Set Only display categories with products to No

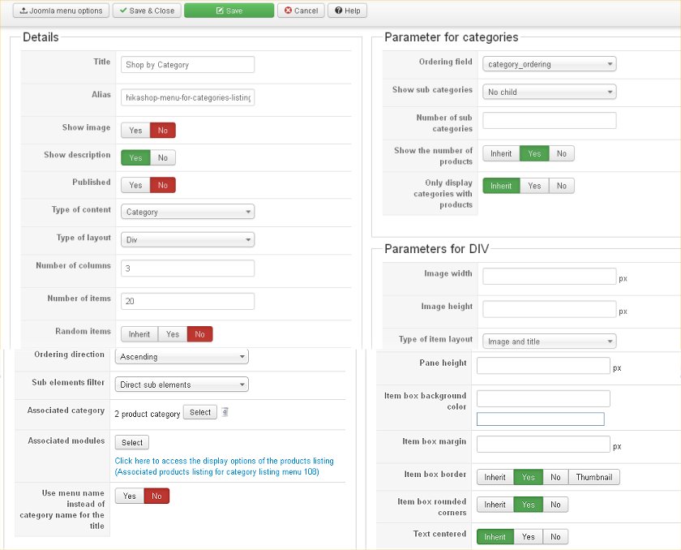coord(562,186)
